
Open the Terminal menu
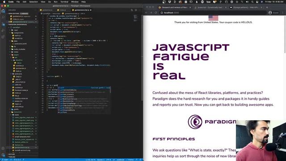click(64, 2)
